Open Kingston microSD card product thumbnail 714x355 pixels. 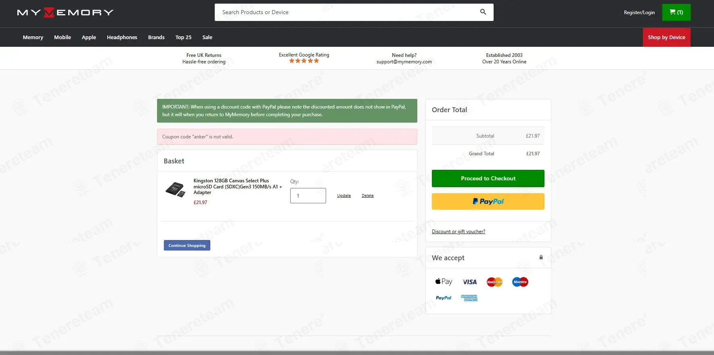(176, 189)
